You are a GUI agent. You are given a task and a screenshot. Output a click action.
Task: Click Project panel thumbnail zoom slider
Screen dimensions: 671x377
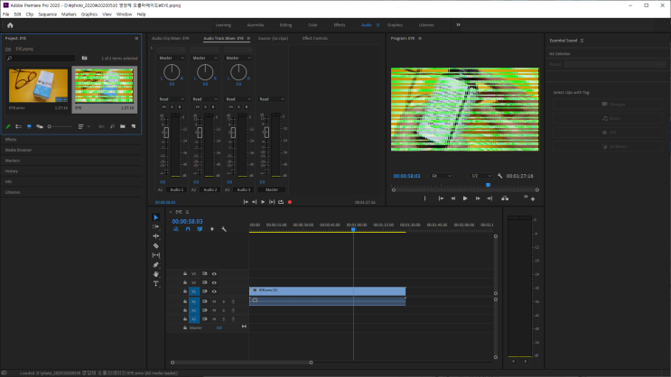pyautogui.click(x=60, y=126)
